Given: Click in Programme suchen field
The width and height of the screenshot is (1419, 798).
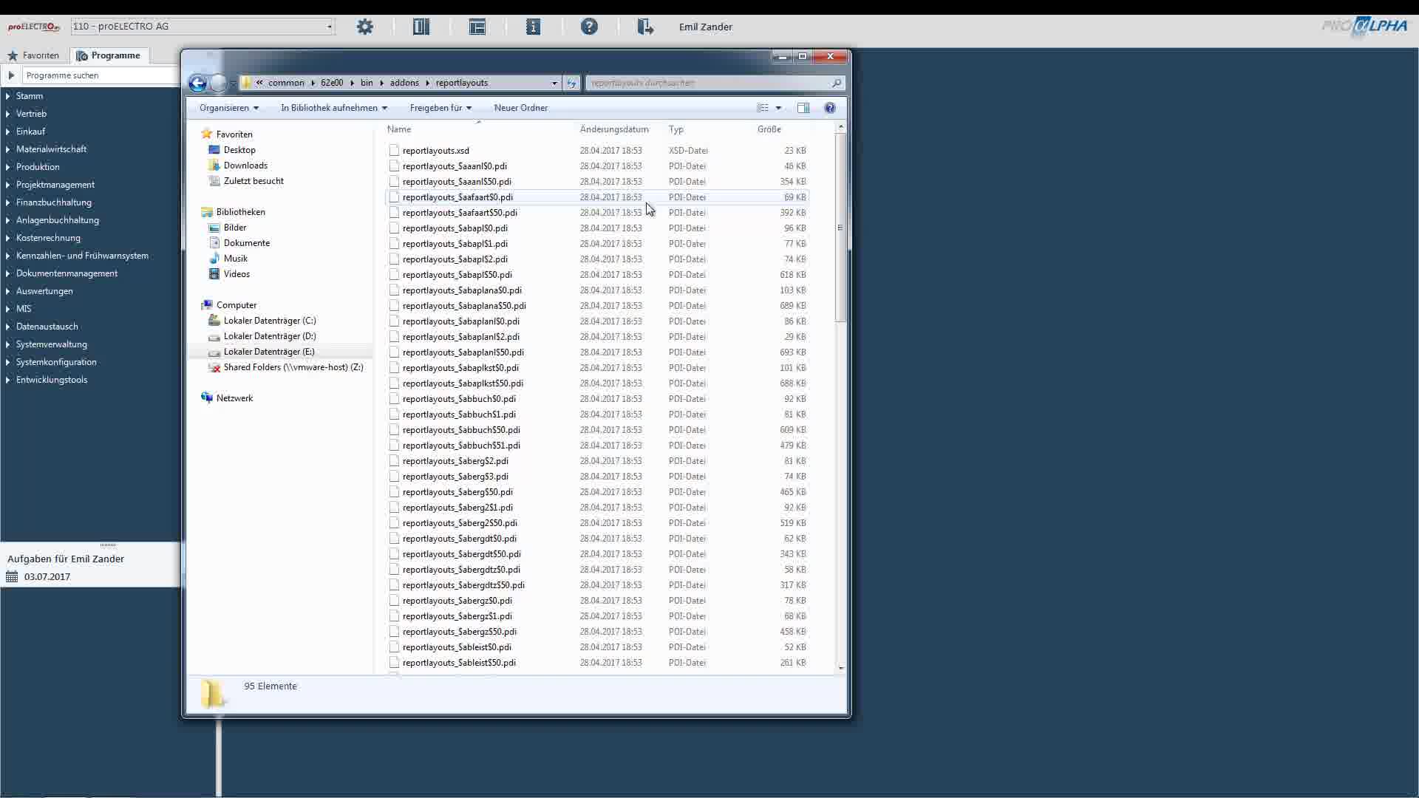Looking at the screenshot, I should click(100, 75).
